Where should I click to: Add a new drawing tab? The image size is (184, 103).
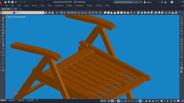point(20,9)
